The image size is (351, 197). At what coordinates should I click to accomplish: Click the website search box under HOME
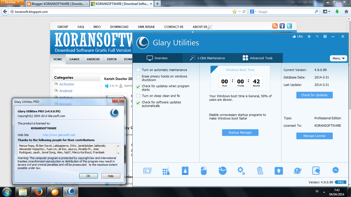[x=93, y=71]
